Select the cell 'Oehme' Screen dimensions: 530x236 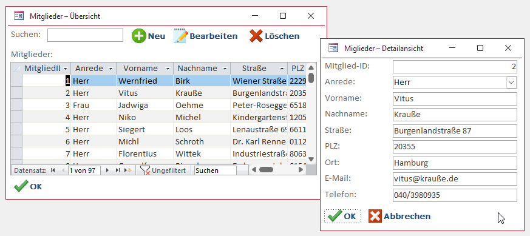[202, 106]
